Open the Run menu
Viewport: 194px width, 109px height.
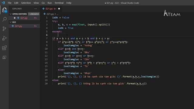coord(50,3)
